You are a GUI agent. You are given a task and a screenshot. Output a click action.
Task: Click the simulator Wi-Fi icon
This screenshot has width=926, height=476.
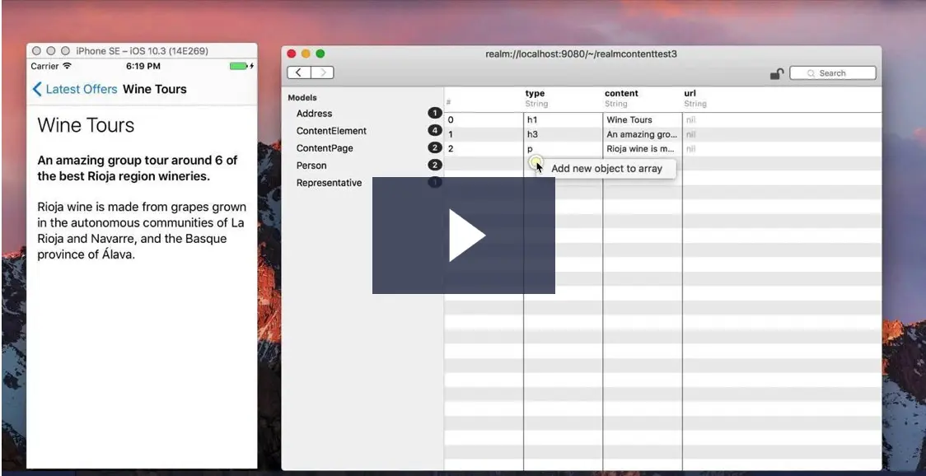point(67,66)
